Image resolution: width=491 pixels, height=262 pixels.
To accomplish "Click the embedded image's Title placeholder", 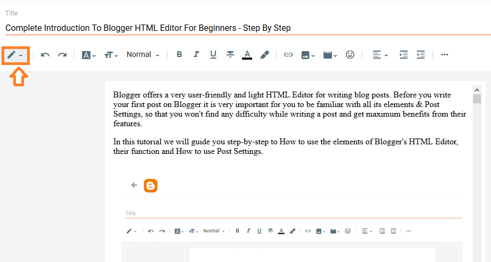I will coord(130,213).
